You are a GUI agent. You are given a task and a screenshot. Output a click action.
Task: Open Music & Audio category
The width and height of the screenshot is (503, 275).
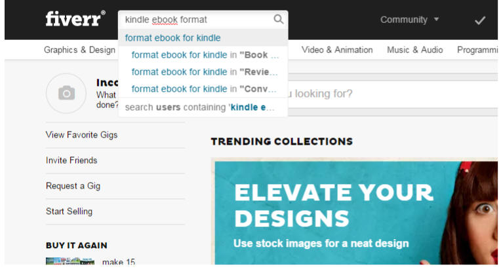pos(414,50)
